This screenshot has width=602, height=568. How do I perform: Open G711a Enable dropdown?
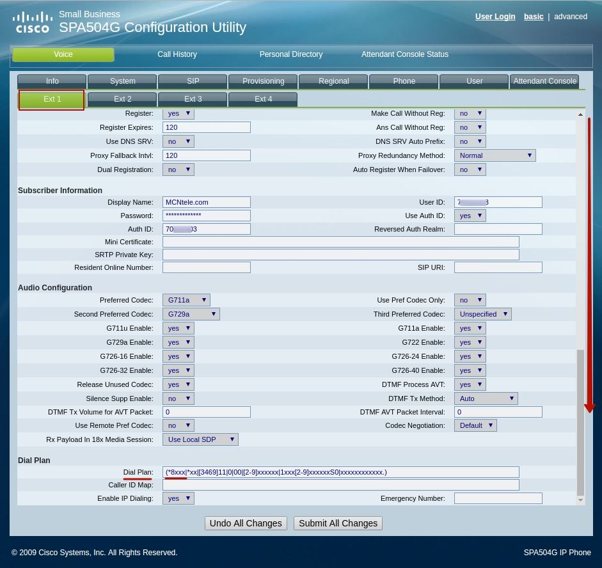(470, 328)
